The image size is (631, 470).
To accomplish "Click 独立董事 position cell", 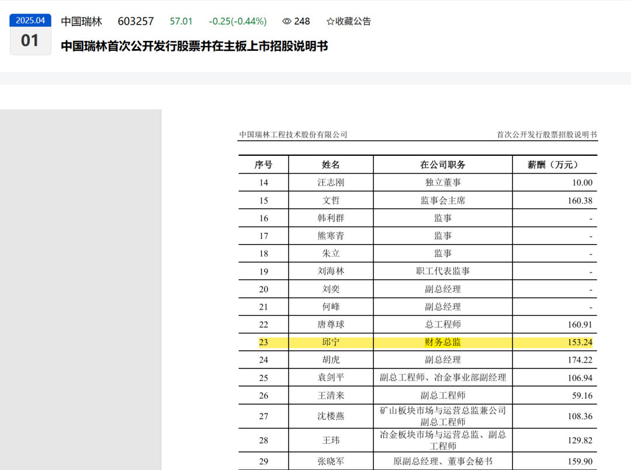I will click(443, 183).
